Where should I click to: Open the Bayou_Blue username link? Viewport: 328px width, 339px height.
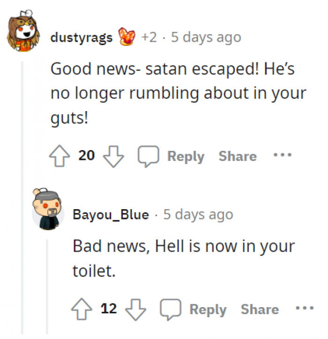point(111,214)
